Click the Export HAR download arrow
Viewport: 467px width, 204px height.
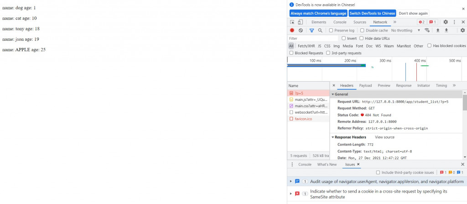[446, 31]
